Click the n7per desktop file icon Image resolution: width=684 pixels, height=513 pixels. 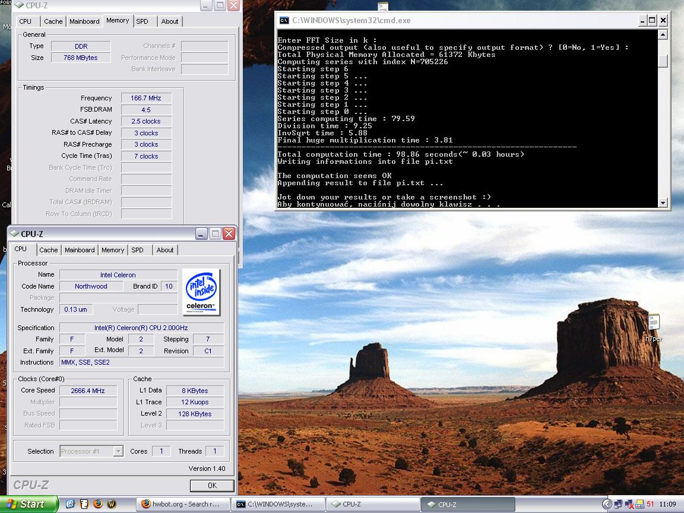coord(654,328)
